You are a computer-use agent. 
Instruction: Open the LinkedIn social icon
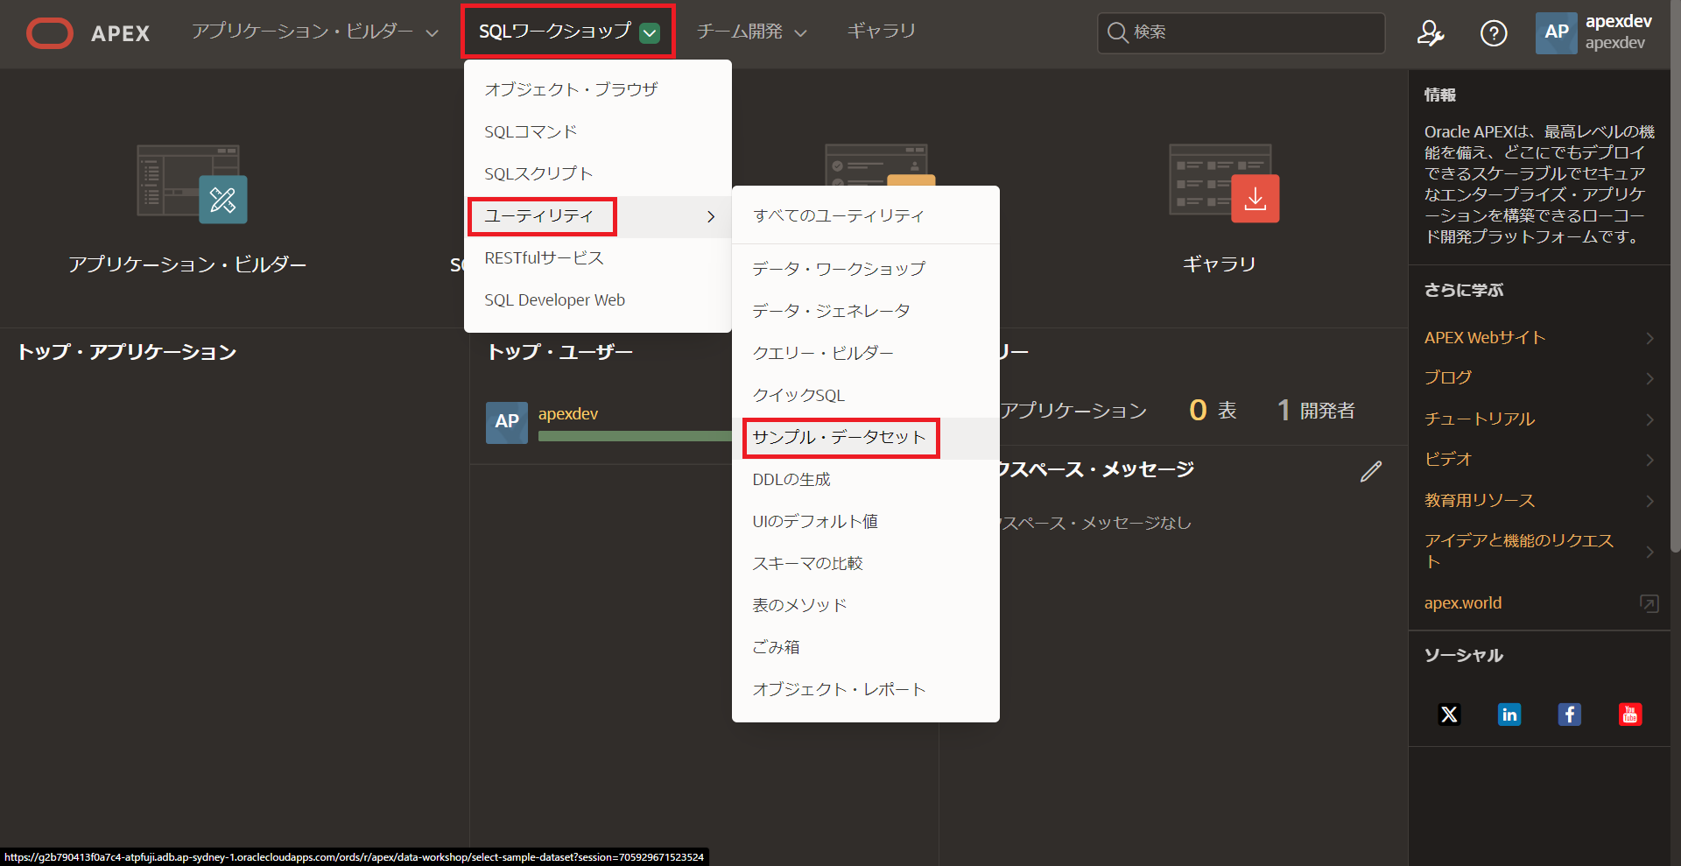click(x=1509, y=715)
